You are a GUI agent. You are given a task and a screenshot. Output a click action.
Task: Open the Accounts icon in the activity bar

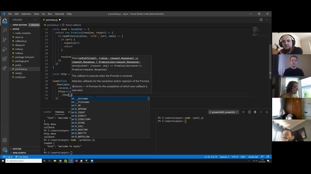coord(4,140)
